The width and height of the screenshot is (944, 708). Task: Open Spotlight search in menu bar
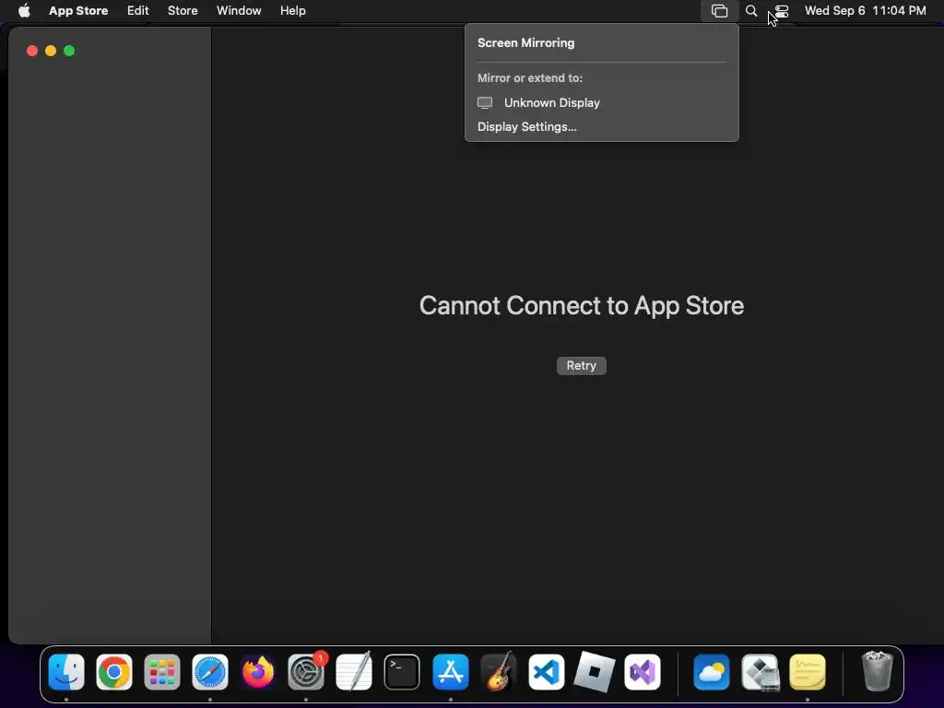pyautogui.click(x=750, y=11)
